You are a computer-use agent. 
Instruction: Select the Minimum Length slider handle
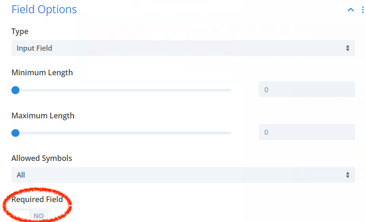click(x=15, y=90)
